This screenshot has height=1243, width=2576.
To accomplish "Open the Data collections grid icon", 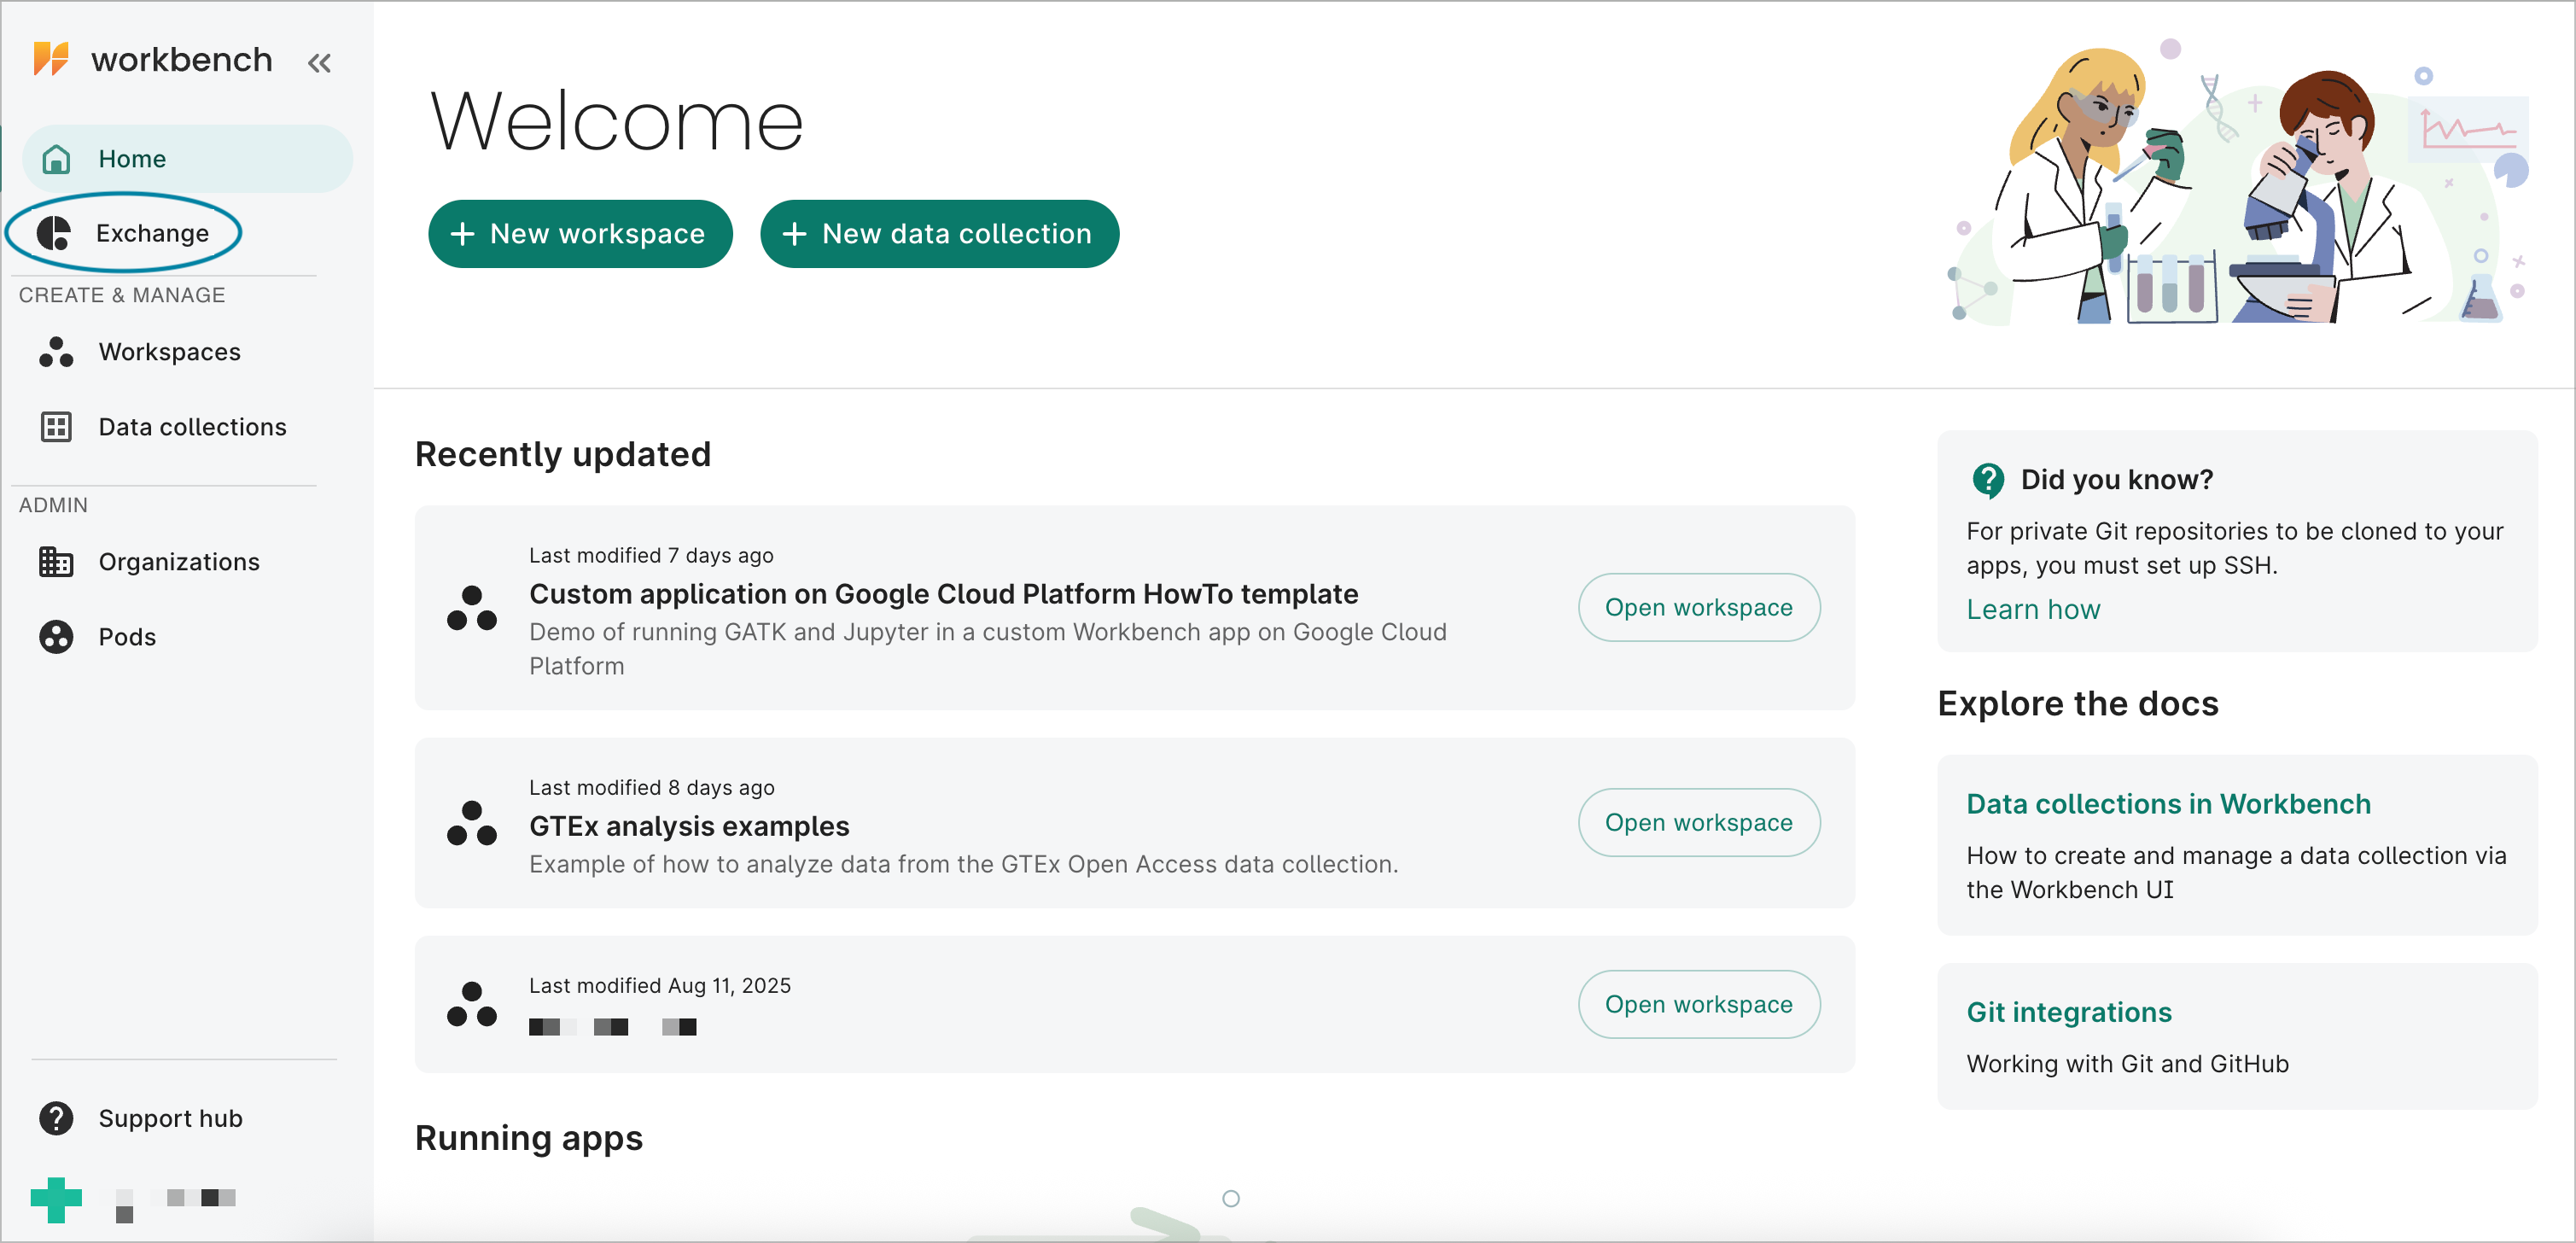I will pos(56,427).
